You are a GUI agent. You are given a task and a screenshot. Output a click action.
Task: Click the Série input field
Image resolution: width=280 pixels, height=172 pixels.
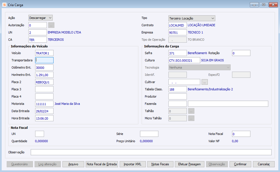(149, 134)
